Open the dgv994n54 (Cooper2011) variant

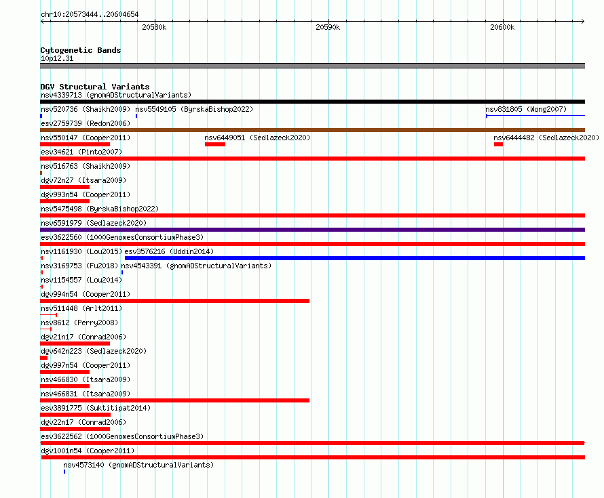coord(86,294)
